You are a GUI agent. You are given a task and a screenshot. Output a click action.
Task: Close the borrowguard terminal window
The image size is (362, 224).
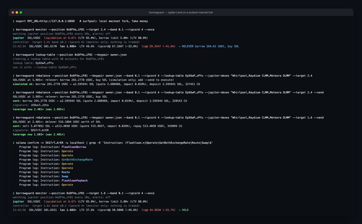[13, 12]
